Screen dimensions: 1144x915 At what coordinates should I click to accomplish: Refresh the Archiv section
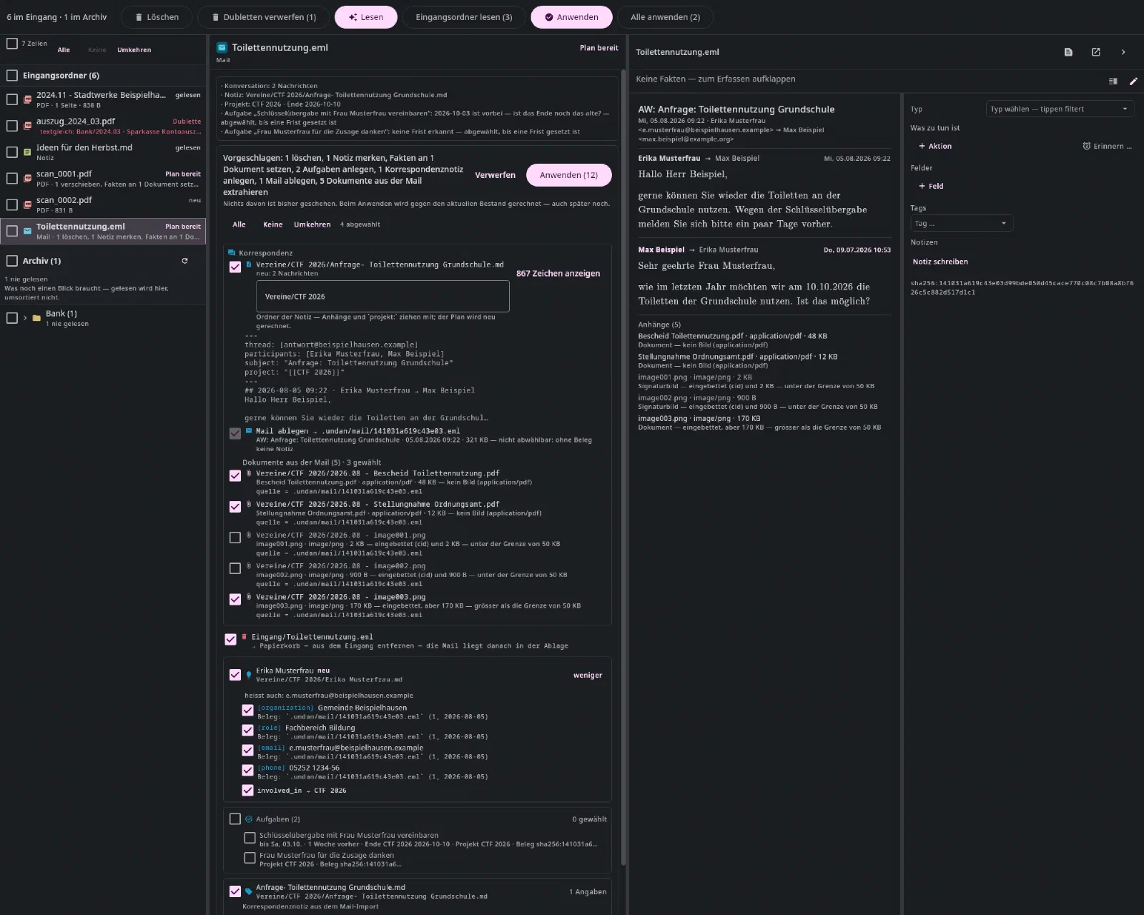184,261
